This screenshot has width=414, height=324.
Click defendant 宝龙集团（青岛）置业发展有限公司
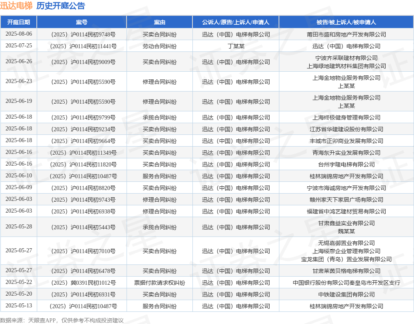[346, 259]
